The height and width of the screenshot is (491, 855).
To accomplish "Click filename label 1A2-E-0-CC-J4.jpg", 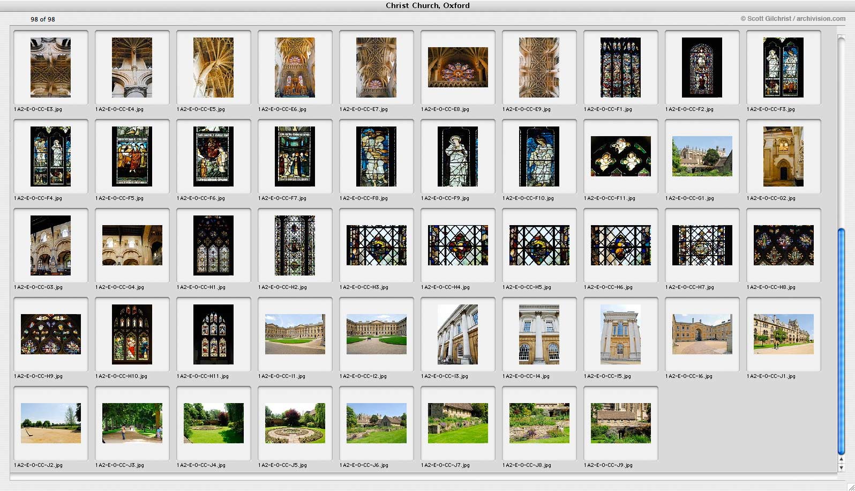I will (201, 465).
